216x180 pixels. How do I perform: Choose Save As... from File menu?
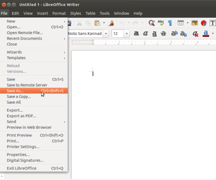(34, 91)
